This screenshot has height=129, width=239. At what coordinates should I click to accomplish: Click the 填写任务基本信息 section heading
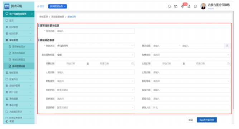pos(49,25)
